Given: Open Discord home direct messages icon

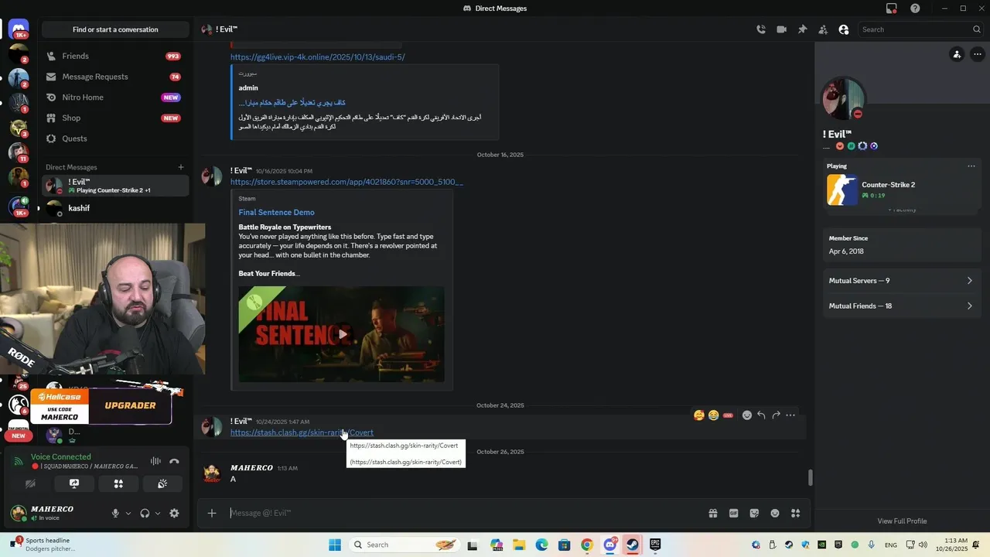Looking at the screenshot, I should [x=19, y=29].
